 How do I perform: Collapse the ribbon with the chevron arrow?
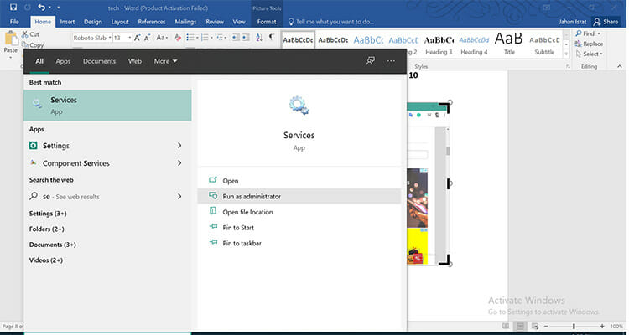(x=620, y=66)
